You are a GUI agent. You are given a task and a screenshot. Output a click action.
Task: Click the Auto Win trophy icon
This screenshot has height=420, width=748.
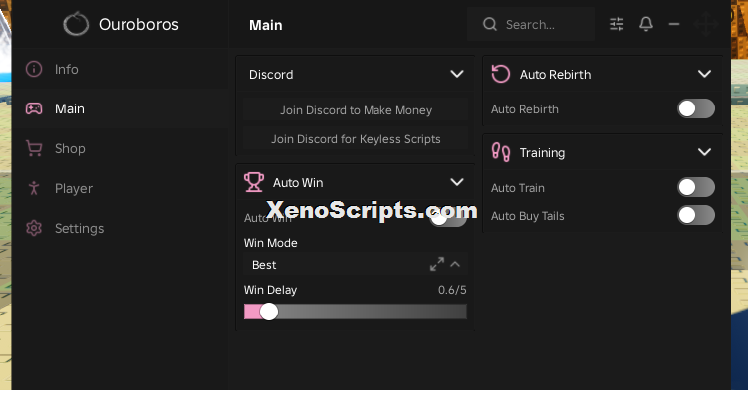(x=254, y=182)
